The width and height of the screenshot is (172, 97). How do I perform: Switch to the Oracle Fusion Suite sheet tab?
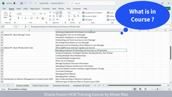(x=41, y=85)
